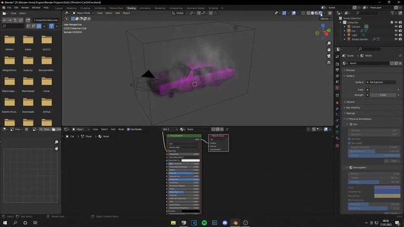The width and height of the screenshot is (404, 227).
Task: Switch to the Animation workspace tab
Action: (145, 8)
